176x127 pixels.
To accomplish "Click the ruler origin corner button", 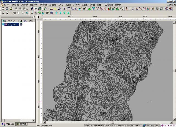I will 40,17.
